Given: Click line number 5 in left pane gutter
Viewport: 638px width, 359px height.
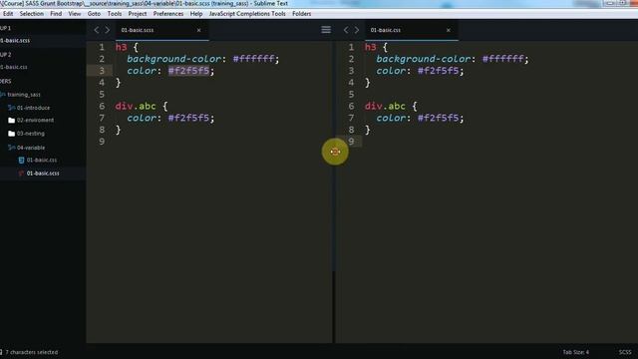Looking at the screenshot, I should coord(102,95).
